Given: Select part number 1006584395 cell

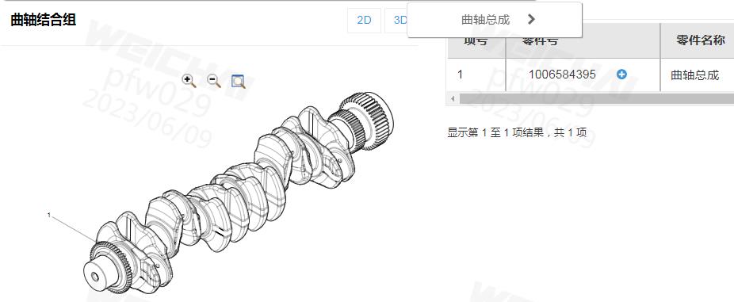Looking at the screenshot, I should point(583,75).
